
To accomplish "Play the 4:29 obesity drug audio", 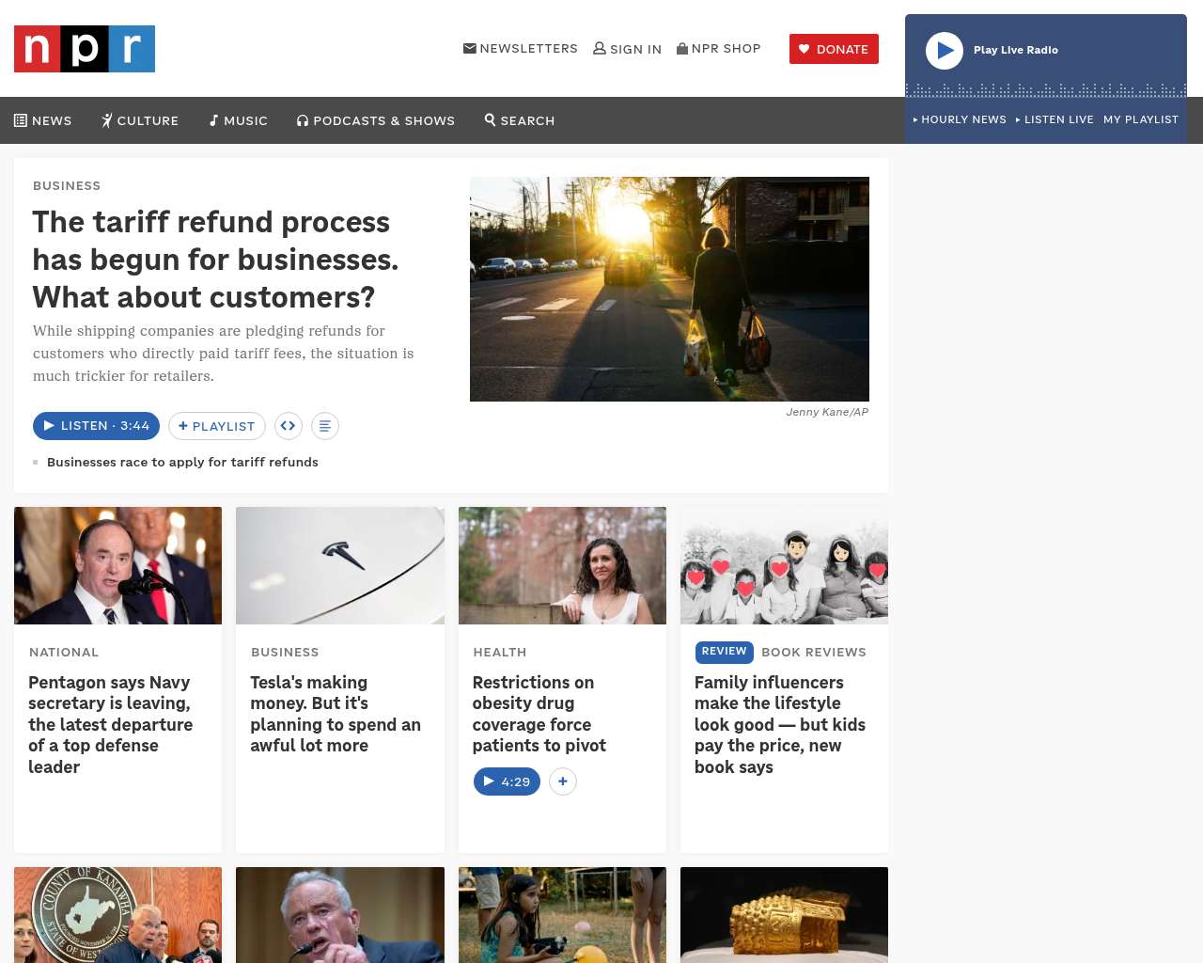I will pyautogui.click(x=507, y=781).
